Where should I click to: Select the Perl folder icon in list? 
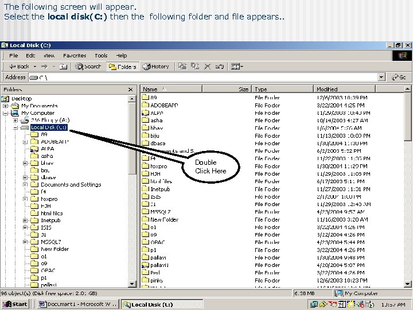click(145, 273)
